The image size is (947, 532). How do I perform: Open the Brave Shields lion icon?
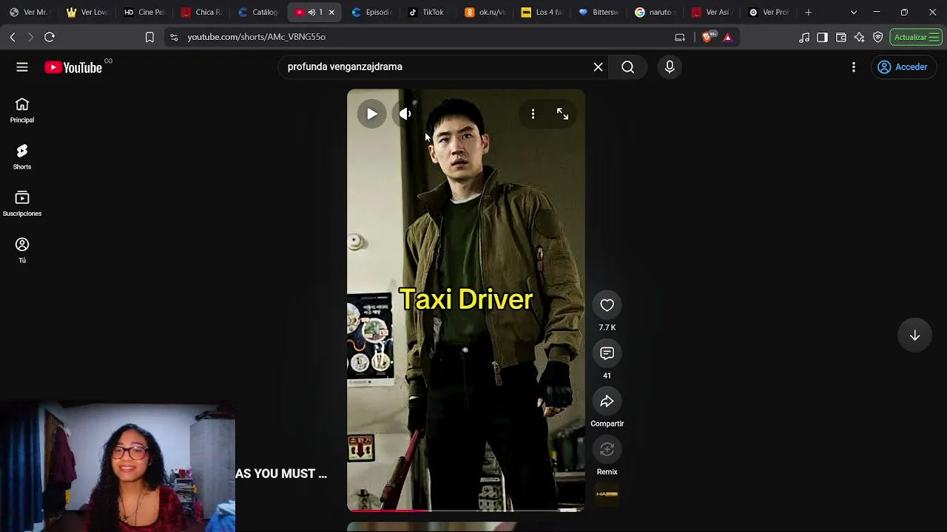coord(708,37)
